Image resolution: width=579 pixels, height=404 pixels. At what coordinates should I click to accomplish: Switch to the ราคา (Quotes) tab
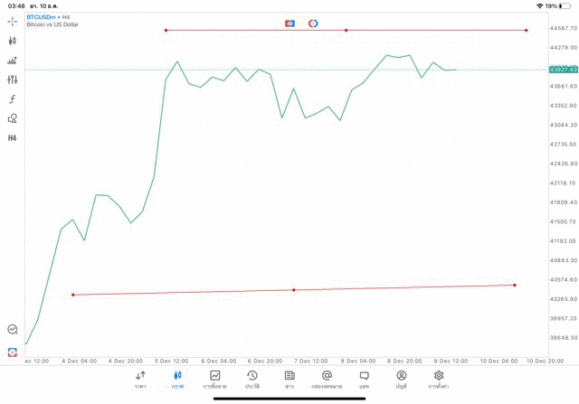140,379
